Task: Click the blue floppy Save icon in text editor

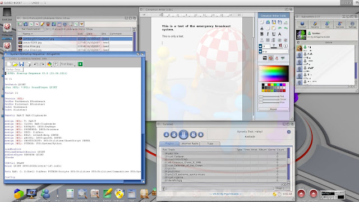Action: click(21, 64)
